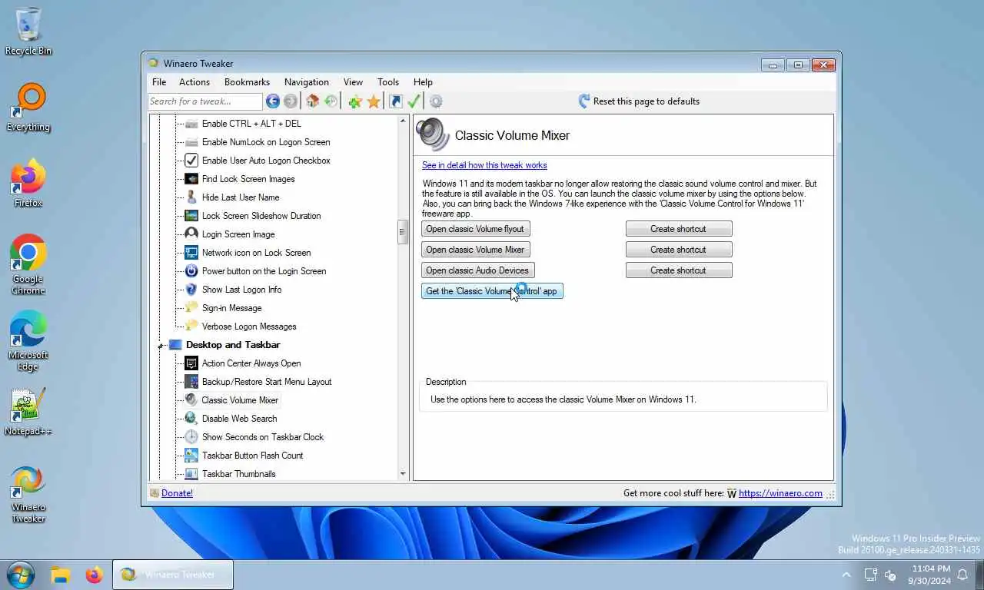
Task: Click Open classic Volume Mixer button
Action: [x=475, y=250]
